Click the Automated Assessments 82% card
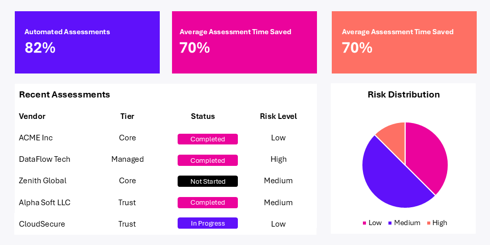This screenshot has height=245, width=490. 87,42
